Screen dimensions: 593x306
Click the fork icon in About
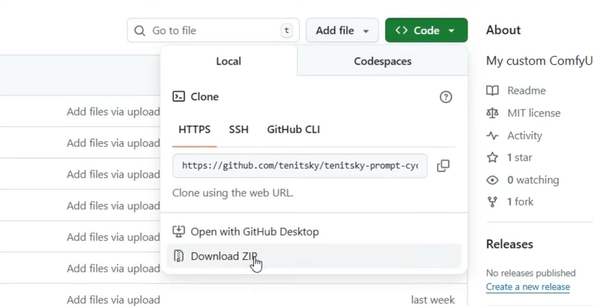pyautogui.click(x=492, y=202)
